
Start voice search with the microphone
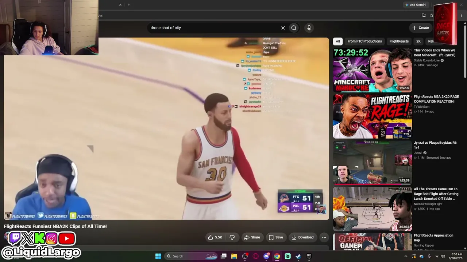click(309, 28)
